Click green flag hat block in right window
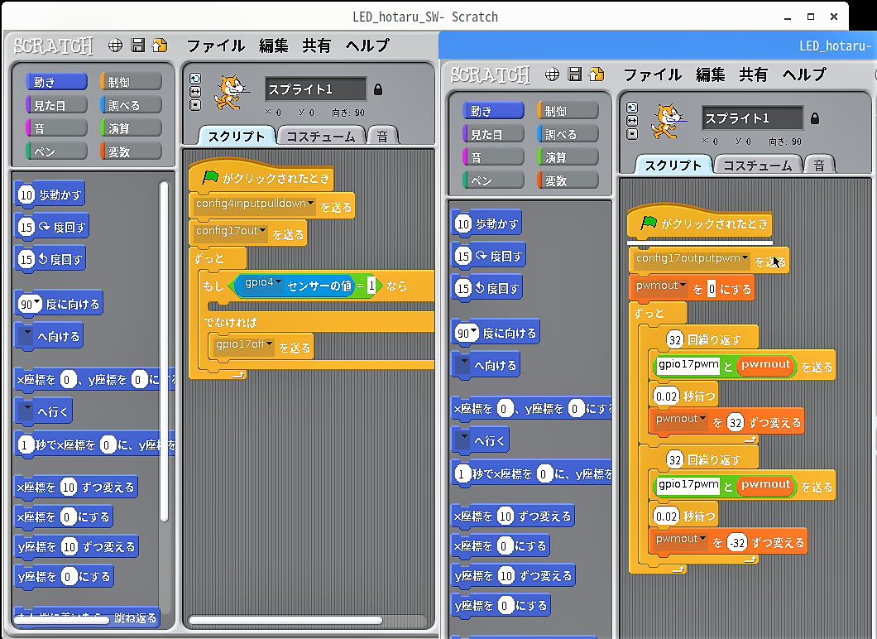 [x=699, y=223]
